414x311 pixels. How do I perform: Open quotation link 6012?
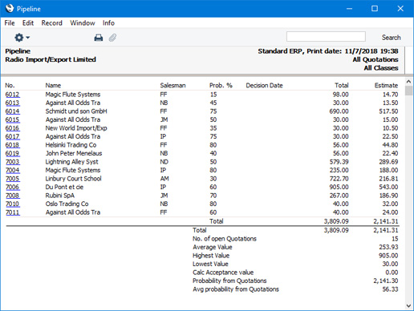[12, 95]
